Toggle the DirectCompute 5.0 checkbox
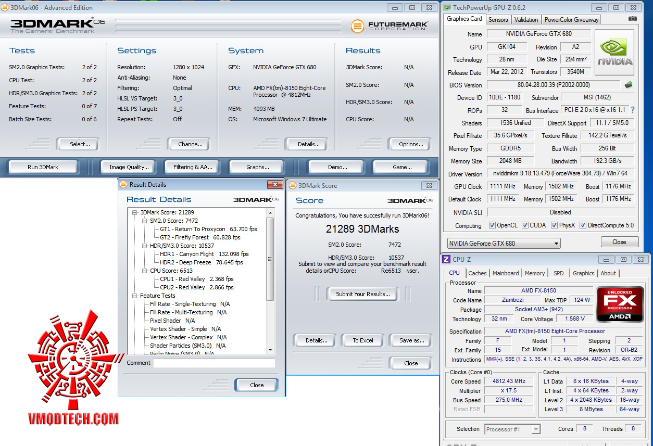The image size is (653, 446). point(583,225)
